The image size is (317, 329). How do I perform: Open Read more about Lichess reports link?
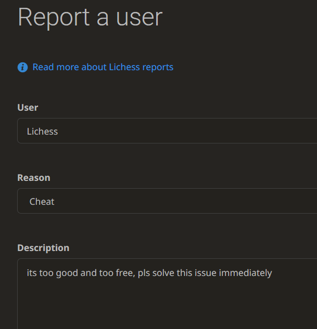(x=103, y=67)
